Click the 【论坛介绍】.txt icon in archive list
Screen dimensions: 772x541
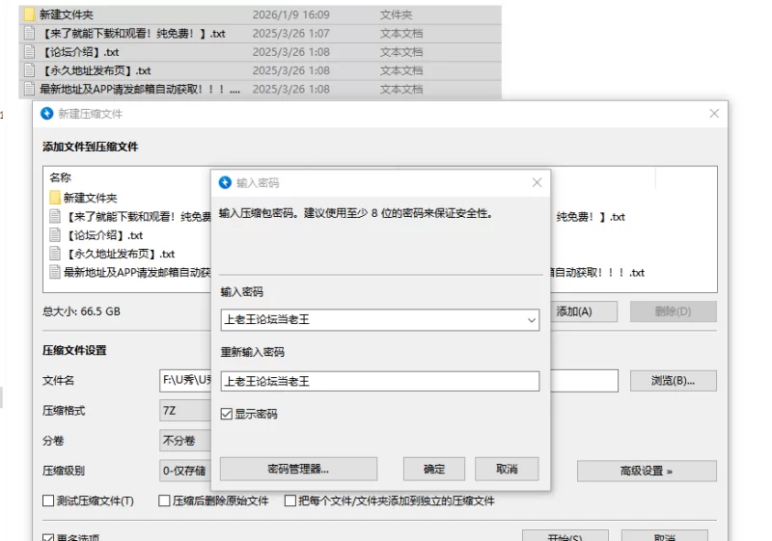pos(55,234)
